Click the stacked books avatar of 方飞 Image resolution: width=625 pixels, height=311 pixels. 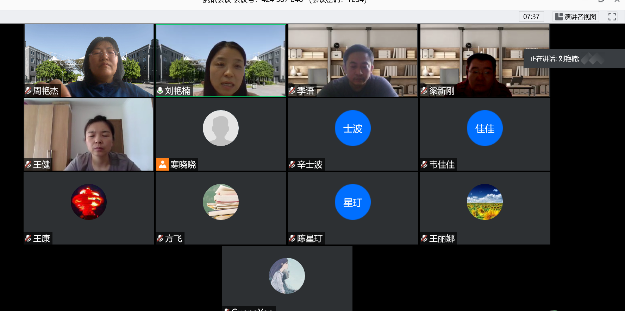pyautogui.click(x=221, y=202)
